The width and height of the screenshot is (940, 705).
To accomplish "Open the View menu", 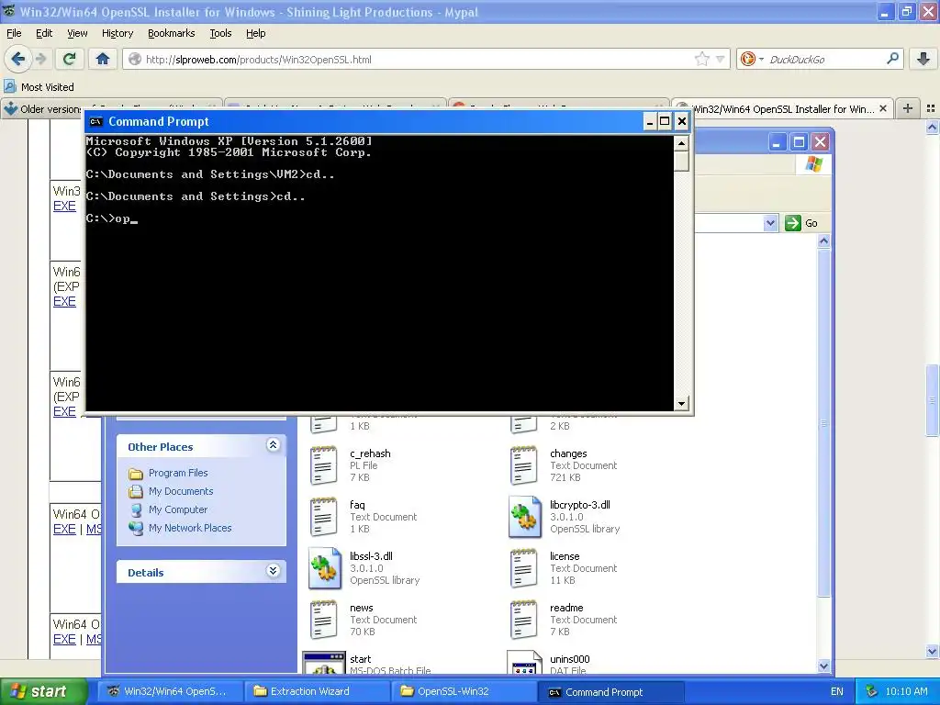I will click(x=77, y=34).
